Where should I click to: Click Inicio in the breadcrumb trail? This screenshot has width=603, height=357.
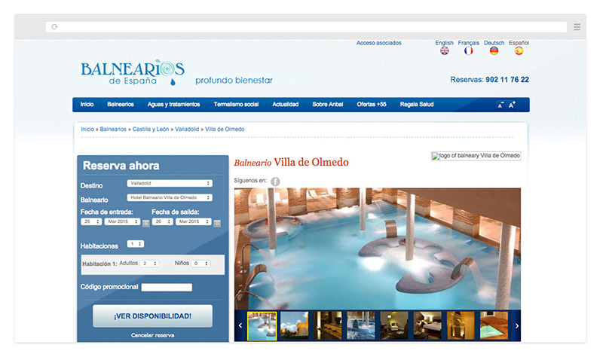(87, 129)
